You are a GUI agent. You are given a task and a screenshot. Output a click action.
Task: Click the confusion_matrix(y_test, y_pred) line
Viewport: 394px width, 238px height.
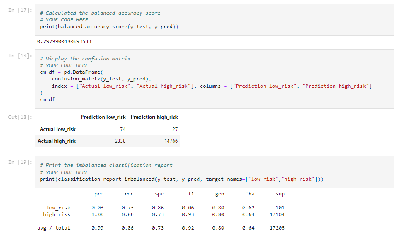tap(101, 79)
